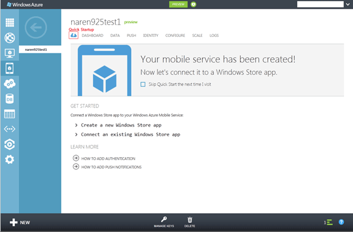Tick Skip Quick Start next time checkbox
Viewport: 353px width, 232px height.
143,84
